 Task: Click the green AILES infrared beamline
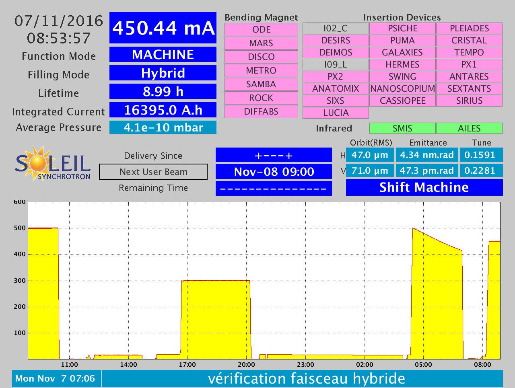click(x=469, y=128)
